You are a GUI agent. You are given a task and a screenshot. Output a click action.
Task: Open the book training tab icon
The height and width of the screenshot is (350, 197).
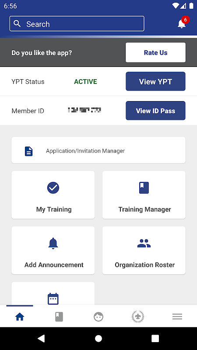point(59,317)
